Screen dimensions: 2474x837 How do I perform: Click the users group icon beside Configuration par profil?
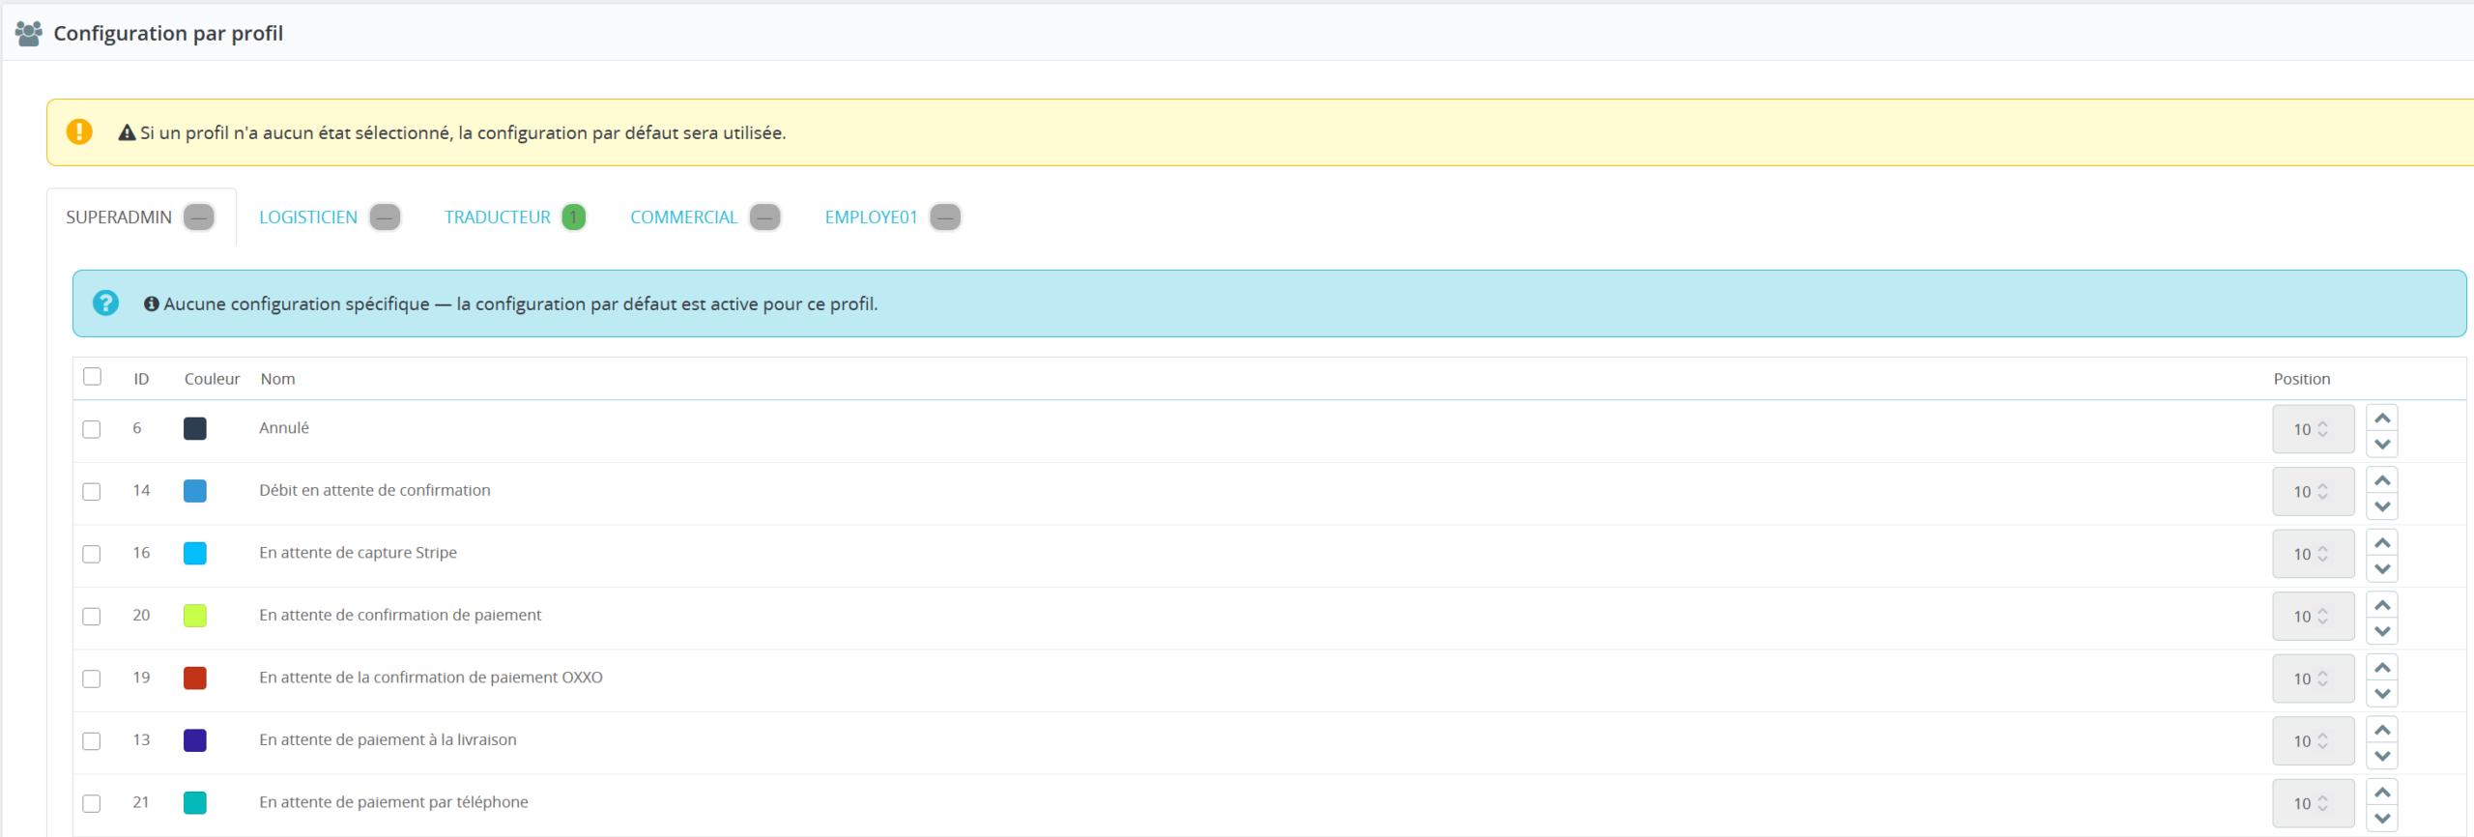click(29, 34)
